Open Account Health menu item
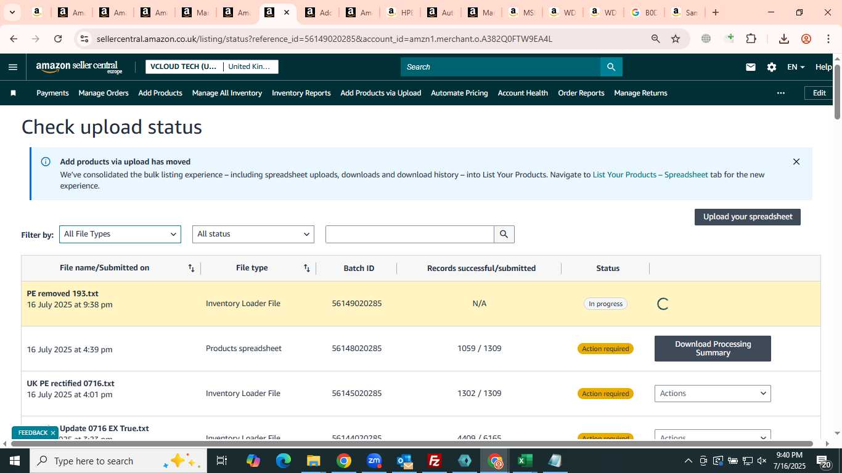Viewport: 842px width, 473px height. (523, 93)
